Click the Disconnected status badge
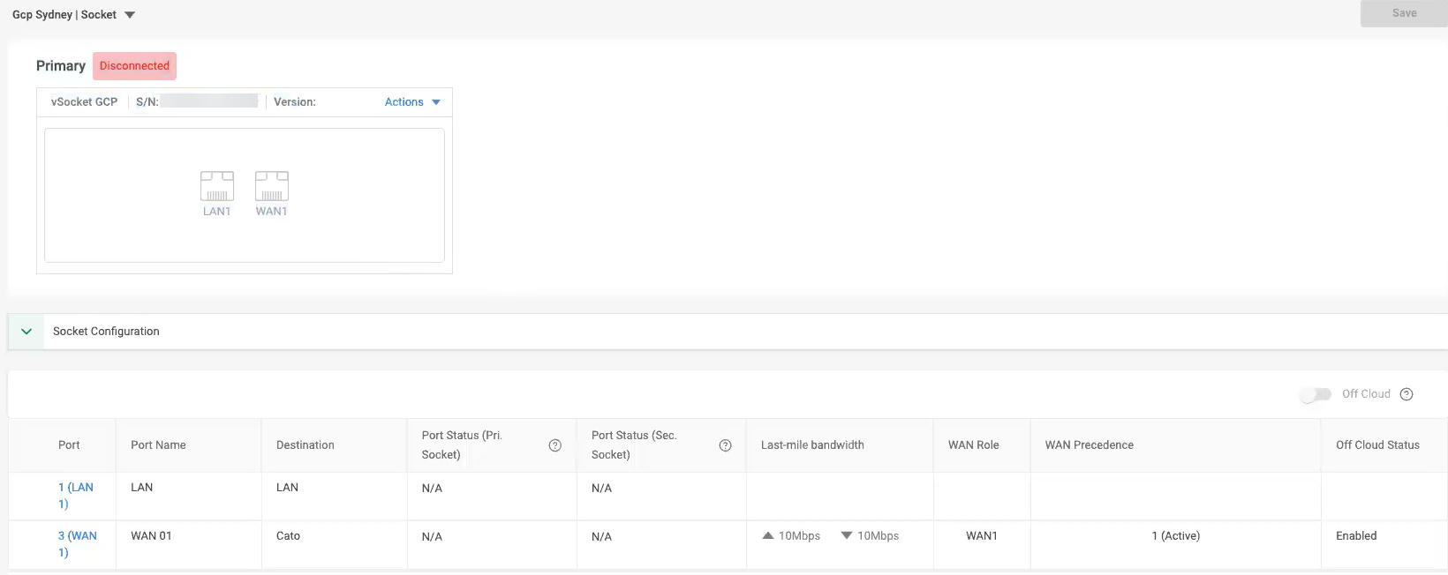 tap(134, 66)
